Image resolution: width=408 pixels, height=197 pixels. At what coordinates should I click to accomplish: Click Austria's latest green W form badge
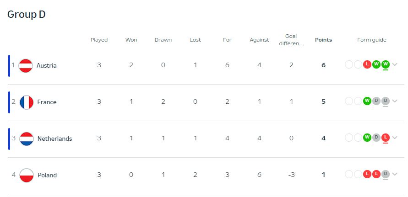pyautogui.click(x=386, y=64)
